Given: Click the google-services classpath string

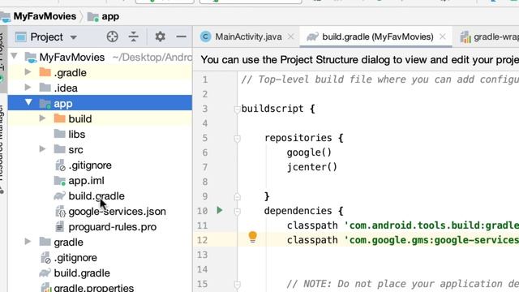Looking at the screenshot, I should [431, 240].
